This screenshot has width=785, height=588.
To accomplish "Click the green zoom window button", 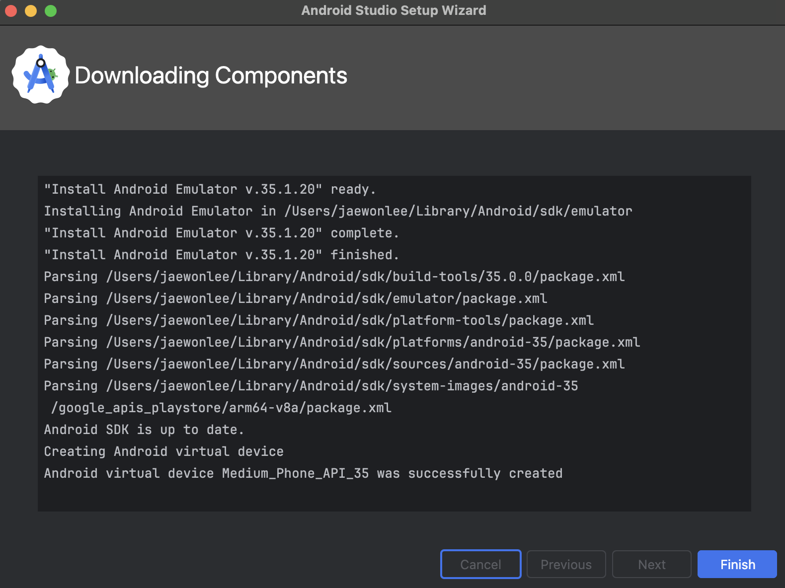I will pyautogui.click(x=51, y=10).
